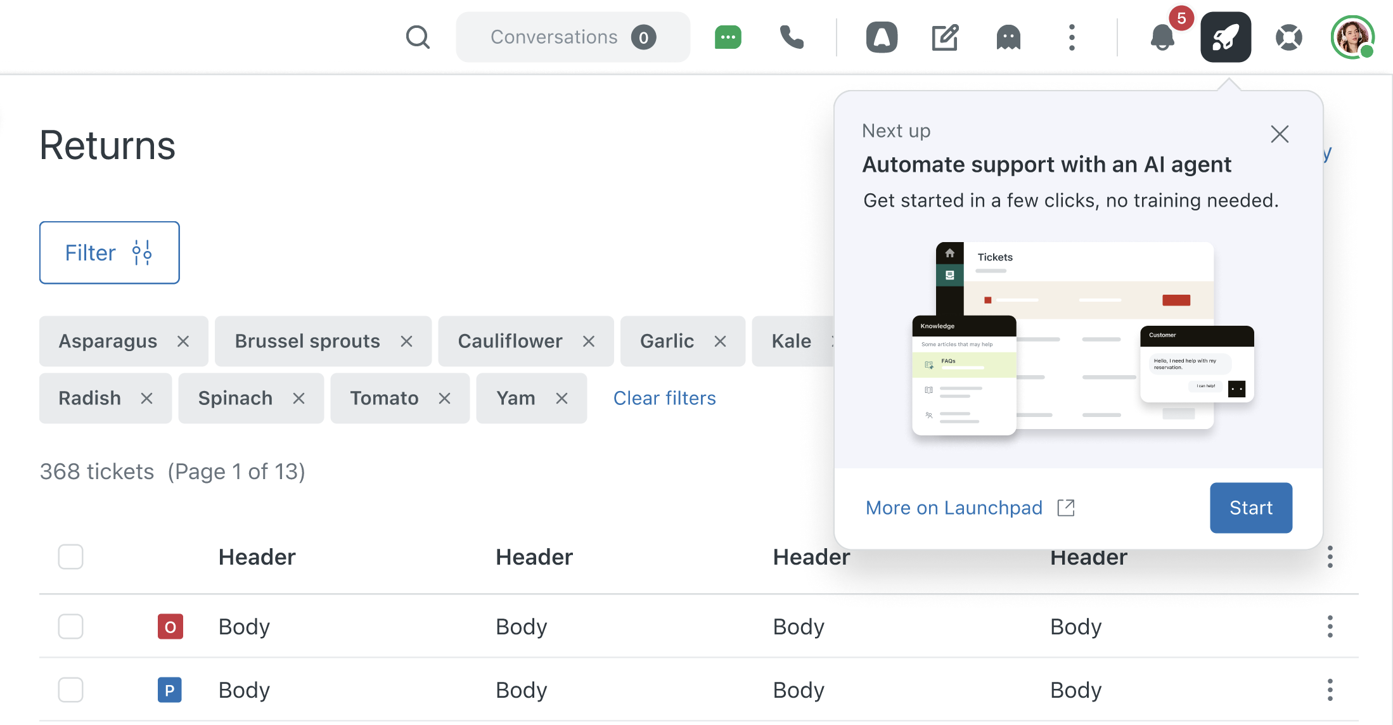Viewport: 1393px width, 725px height.
Task: Click the Clear filters link
Action: click(x=664, y=399)
